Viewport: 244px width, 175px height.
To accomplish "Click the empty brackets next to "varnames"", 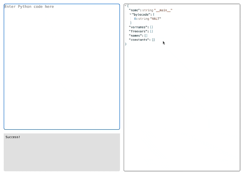I will [x=151, y=27].
